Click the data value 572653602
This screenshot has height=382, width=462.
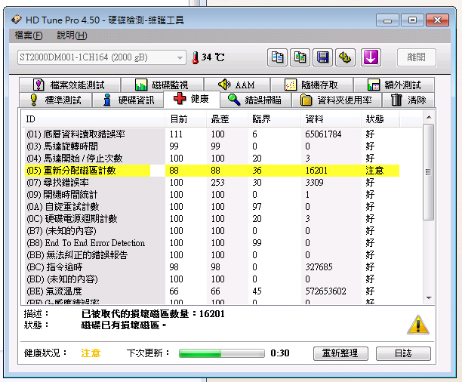(325, 291)
